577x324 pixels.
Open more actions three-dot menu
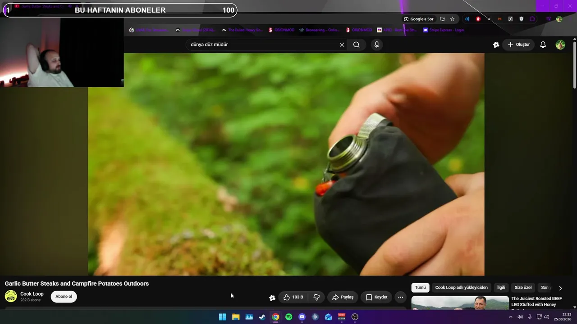click(x=400, y=297)
